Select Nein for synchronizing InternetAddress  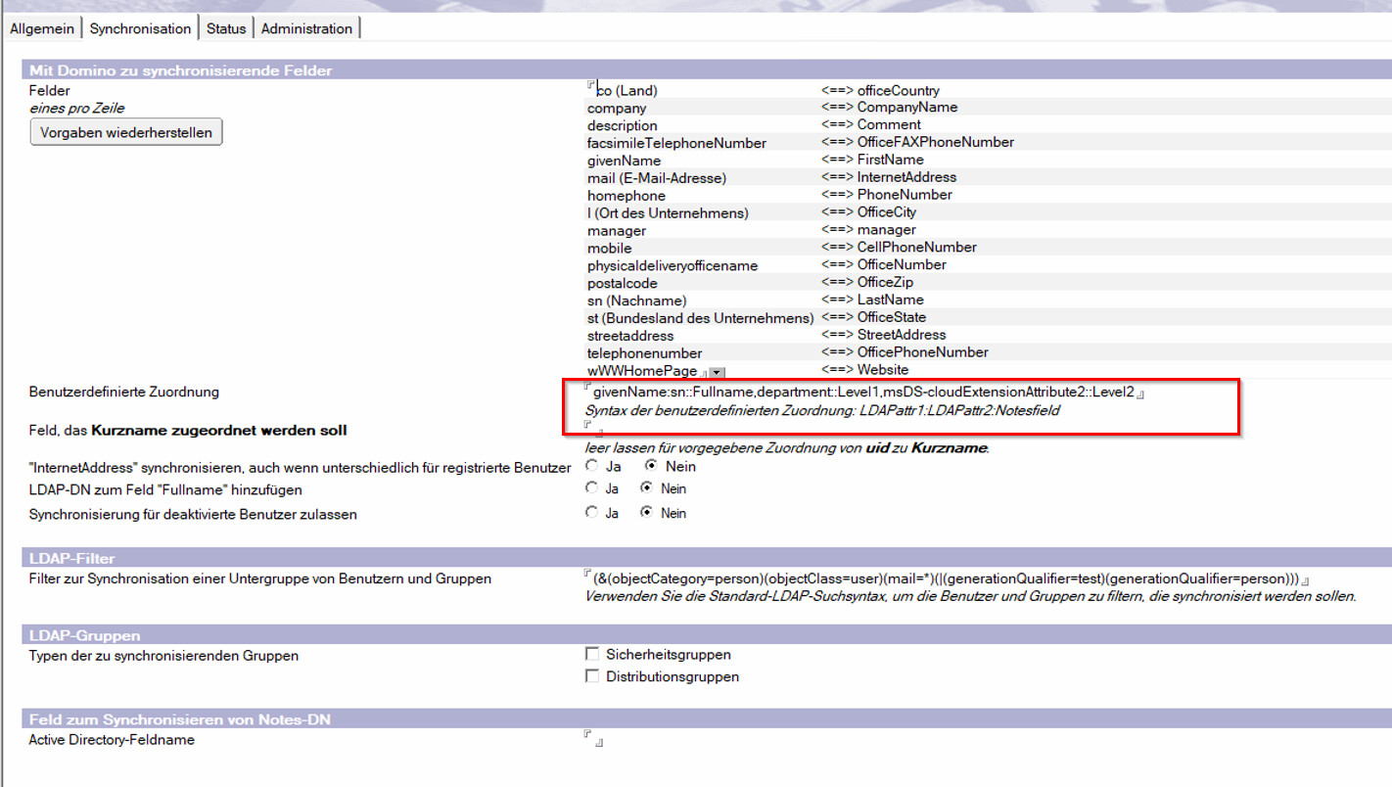click(651, 466)
